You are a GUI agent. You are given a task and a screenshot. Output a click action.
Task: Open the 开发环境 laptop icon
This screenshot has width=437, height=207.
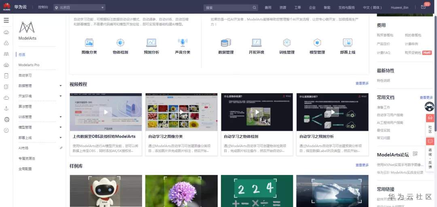click(x=257, y=43)
